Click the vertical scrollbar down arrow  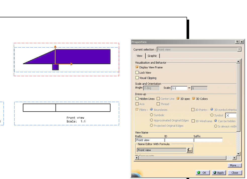pos(238,154)
